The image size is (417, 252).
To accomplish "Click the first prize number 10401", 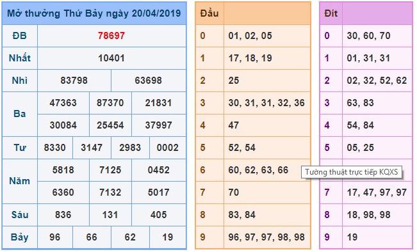I will [111, 58].
